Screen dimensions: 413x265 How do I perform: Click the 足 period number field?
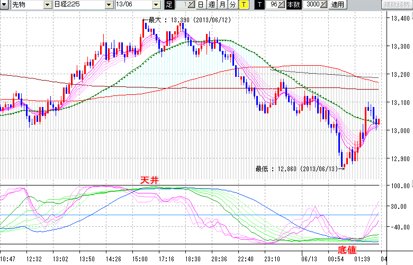point(181,5)
